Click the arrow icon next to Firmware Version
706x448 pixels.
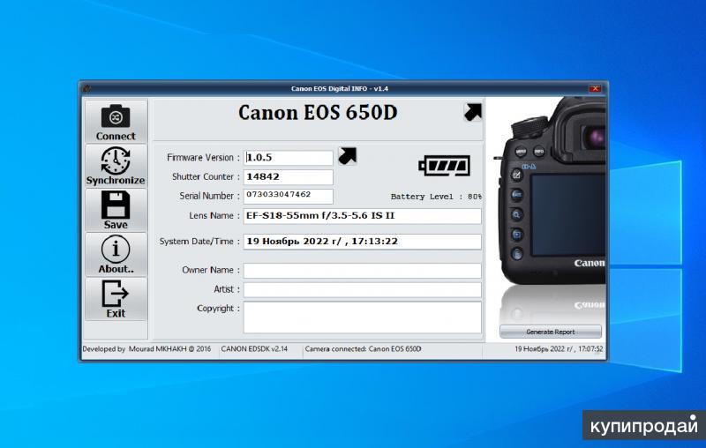coord(347,156)
